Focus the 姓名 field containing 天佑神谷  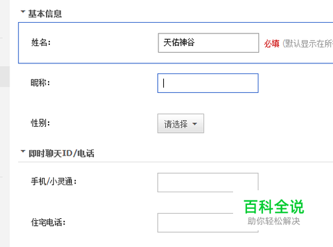coord(208,43)
